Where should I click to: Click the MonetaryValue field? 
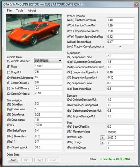(121, 132)
